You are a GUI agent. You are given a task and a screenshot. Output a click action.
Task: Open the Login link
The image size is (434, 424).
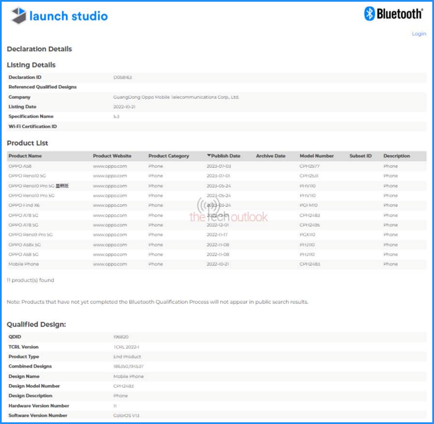(419, 34)
